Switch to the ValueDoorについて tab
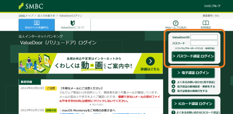This screenshot has width=233, height=114. pos(72,25)
